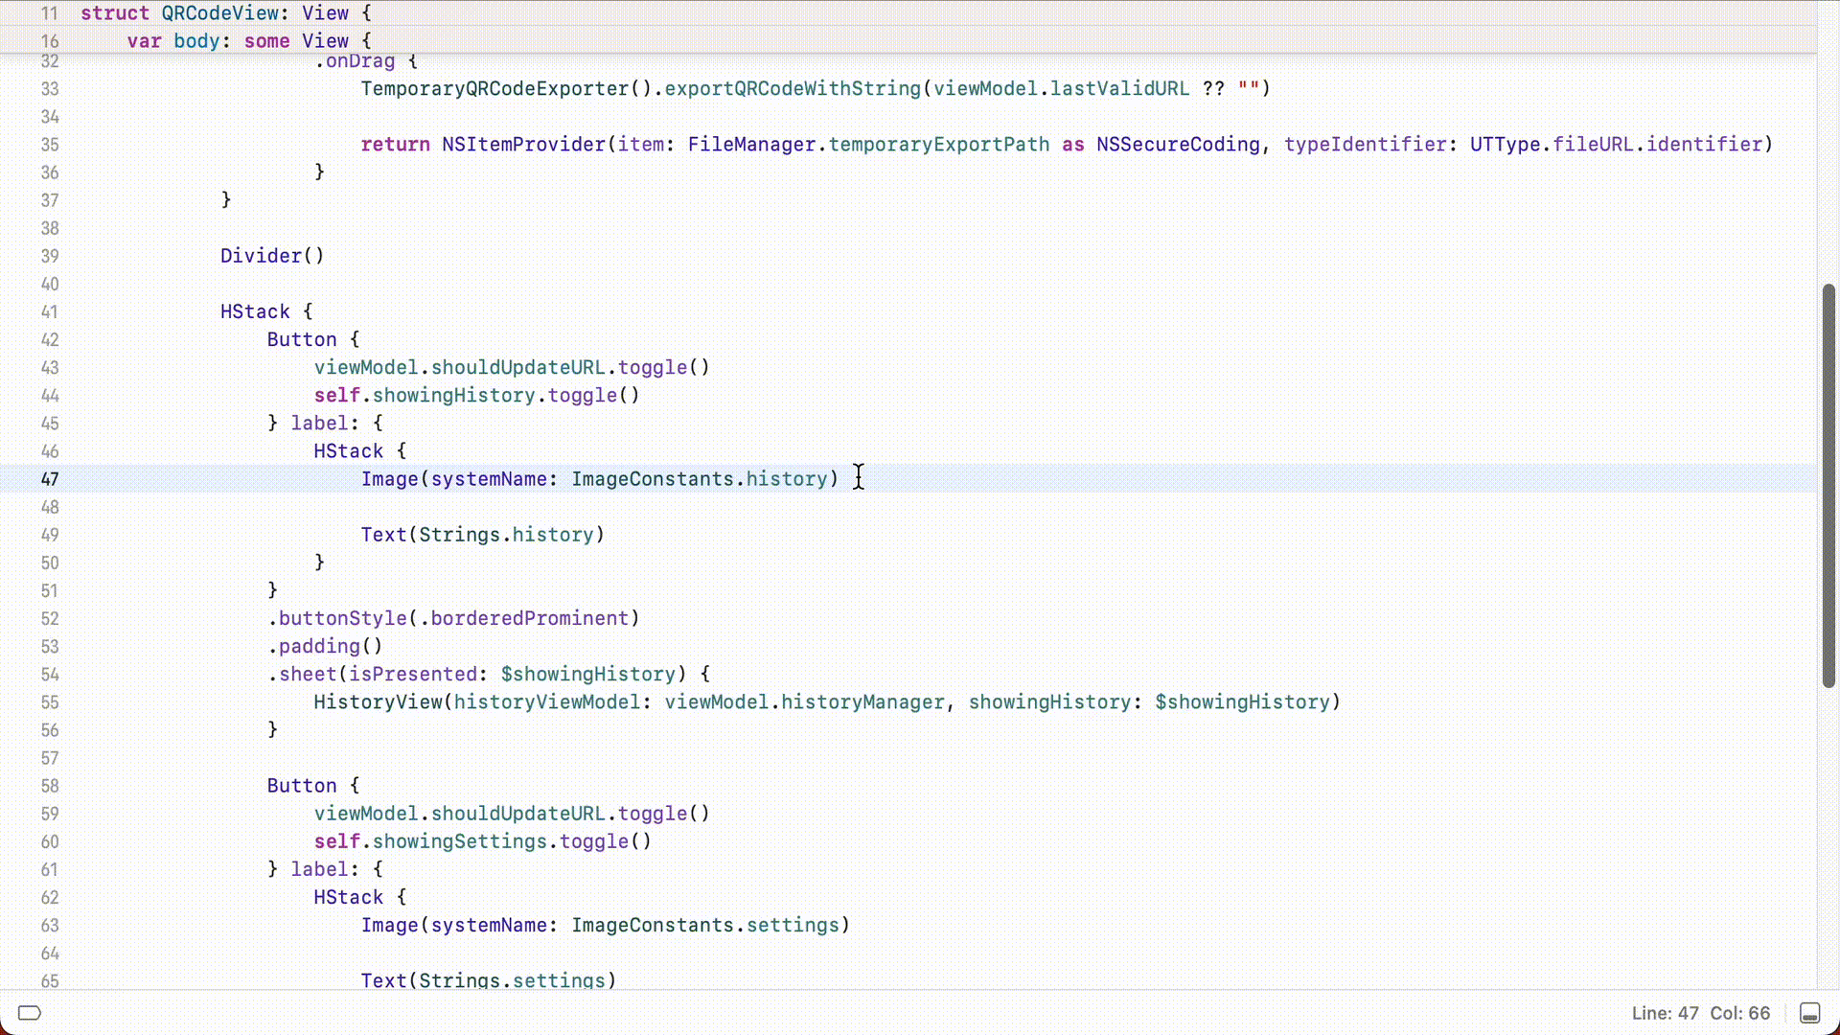Click .borderedProminent on line 52
Image resolution: width=1840 pixels, height=1035 pixels.
point(524,618)
